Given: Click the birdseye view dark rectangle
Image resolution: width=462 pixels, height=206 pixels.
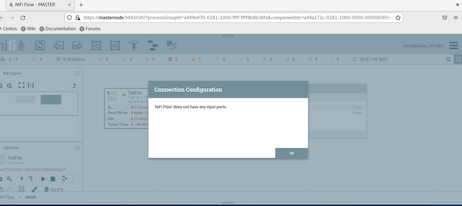Looking at the screenshot, I should [x=51, y=100].
